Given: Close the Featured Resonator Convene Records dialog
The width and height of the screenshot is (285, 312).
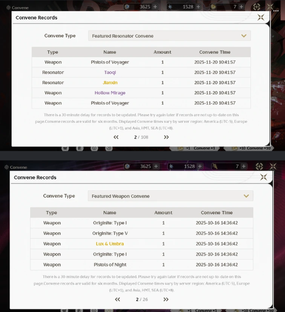Looking at the screenshot, I should 261,17.
